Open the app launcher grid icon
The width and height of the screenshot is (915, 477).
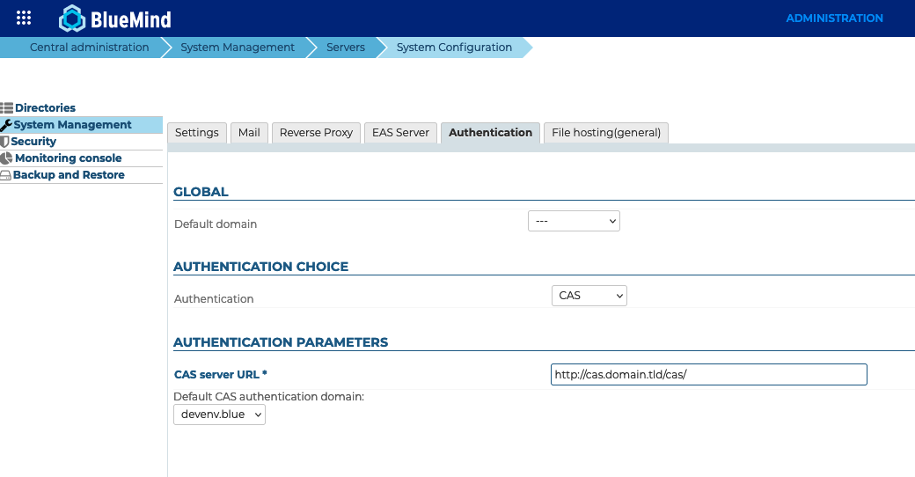24,18
